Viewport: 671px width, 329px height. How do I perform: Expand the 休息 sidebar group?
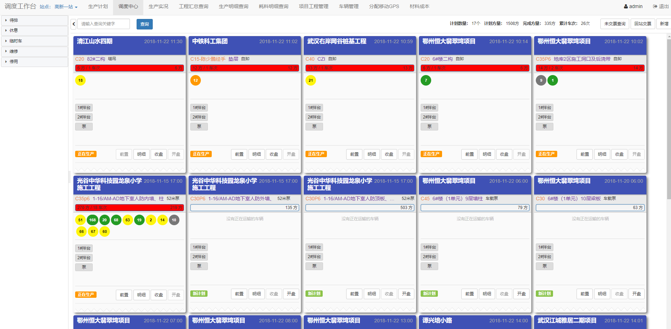tap(34, 31)
